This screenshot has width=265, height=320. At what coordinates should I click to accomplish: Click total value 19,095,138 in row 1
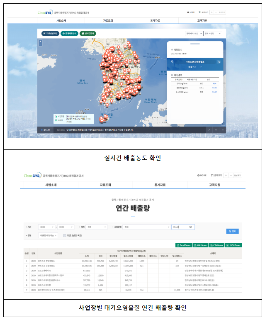point(87,261)
